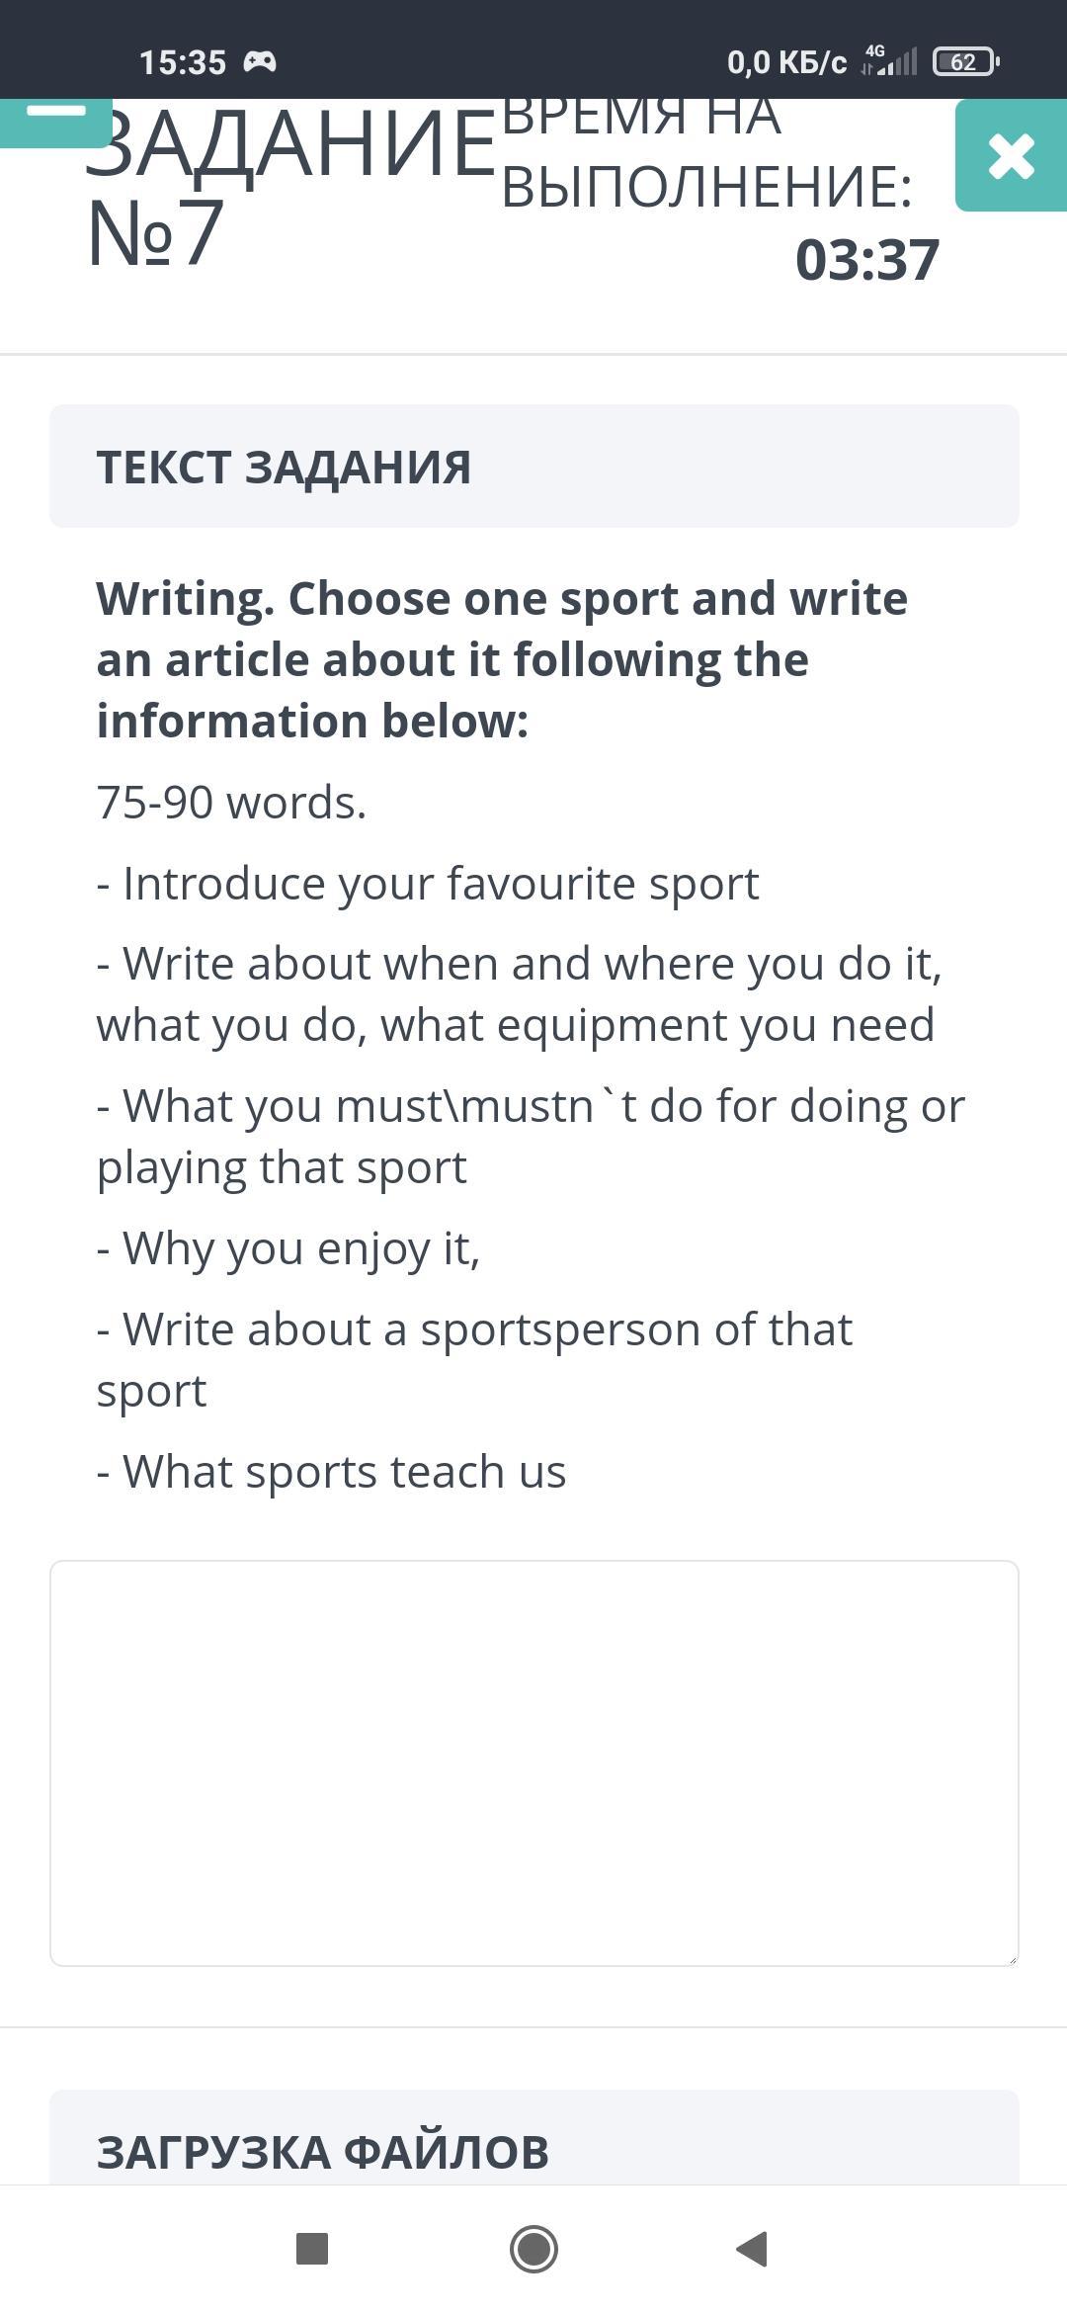
Task: Tap the '75-90 words.' requirement line
Action: pyautogui.click(x=232, y=802)
